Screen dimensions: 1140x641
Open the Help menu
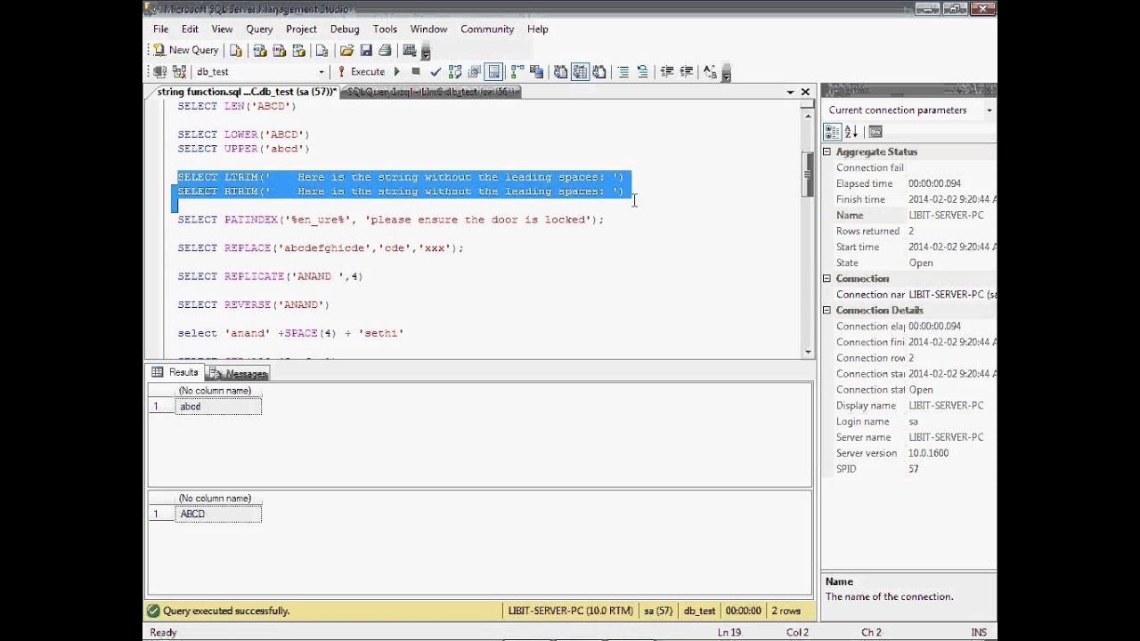538,28
